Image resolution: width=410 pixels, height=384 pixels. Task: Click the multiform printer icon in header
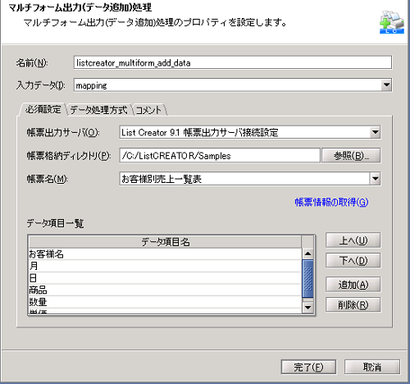point(392,22)
